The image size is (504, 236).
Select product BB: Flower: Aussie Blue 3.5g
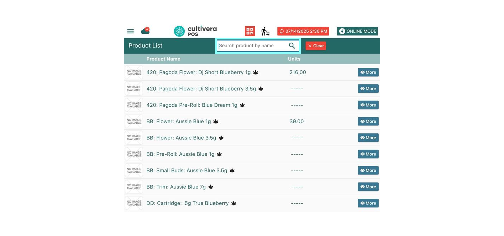pyautogui.click(x=181, y=138)
